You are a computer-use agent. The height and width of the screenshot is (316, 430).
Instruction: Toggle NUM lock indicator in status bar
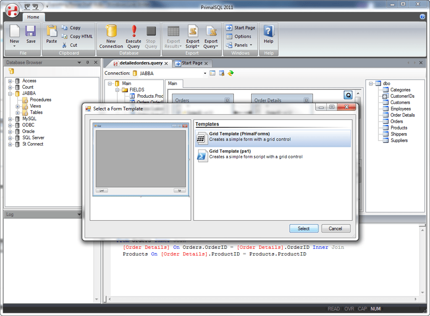point(375,308)
